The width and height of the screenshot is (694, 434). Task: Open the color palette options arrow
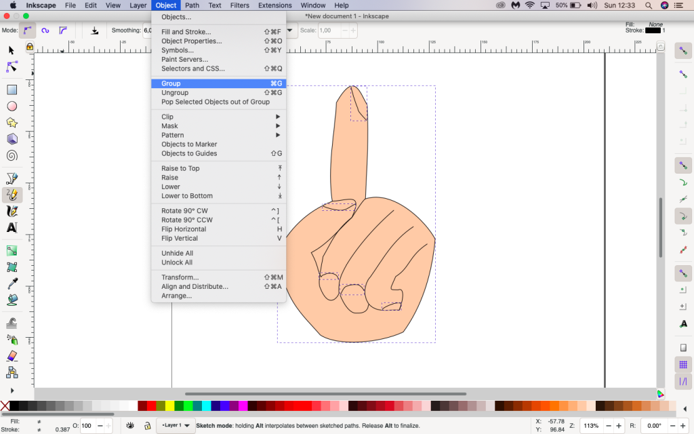(685, 409)
